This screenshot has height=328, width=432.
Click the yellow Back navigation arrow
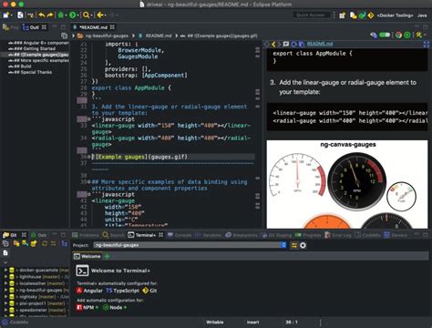pyautogui.click(x=100, y=15)
